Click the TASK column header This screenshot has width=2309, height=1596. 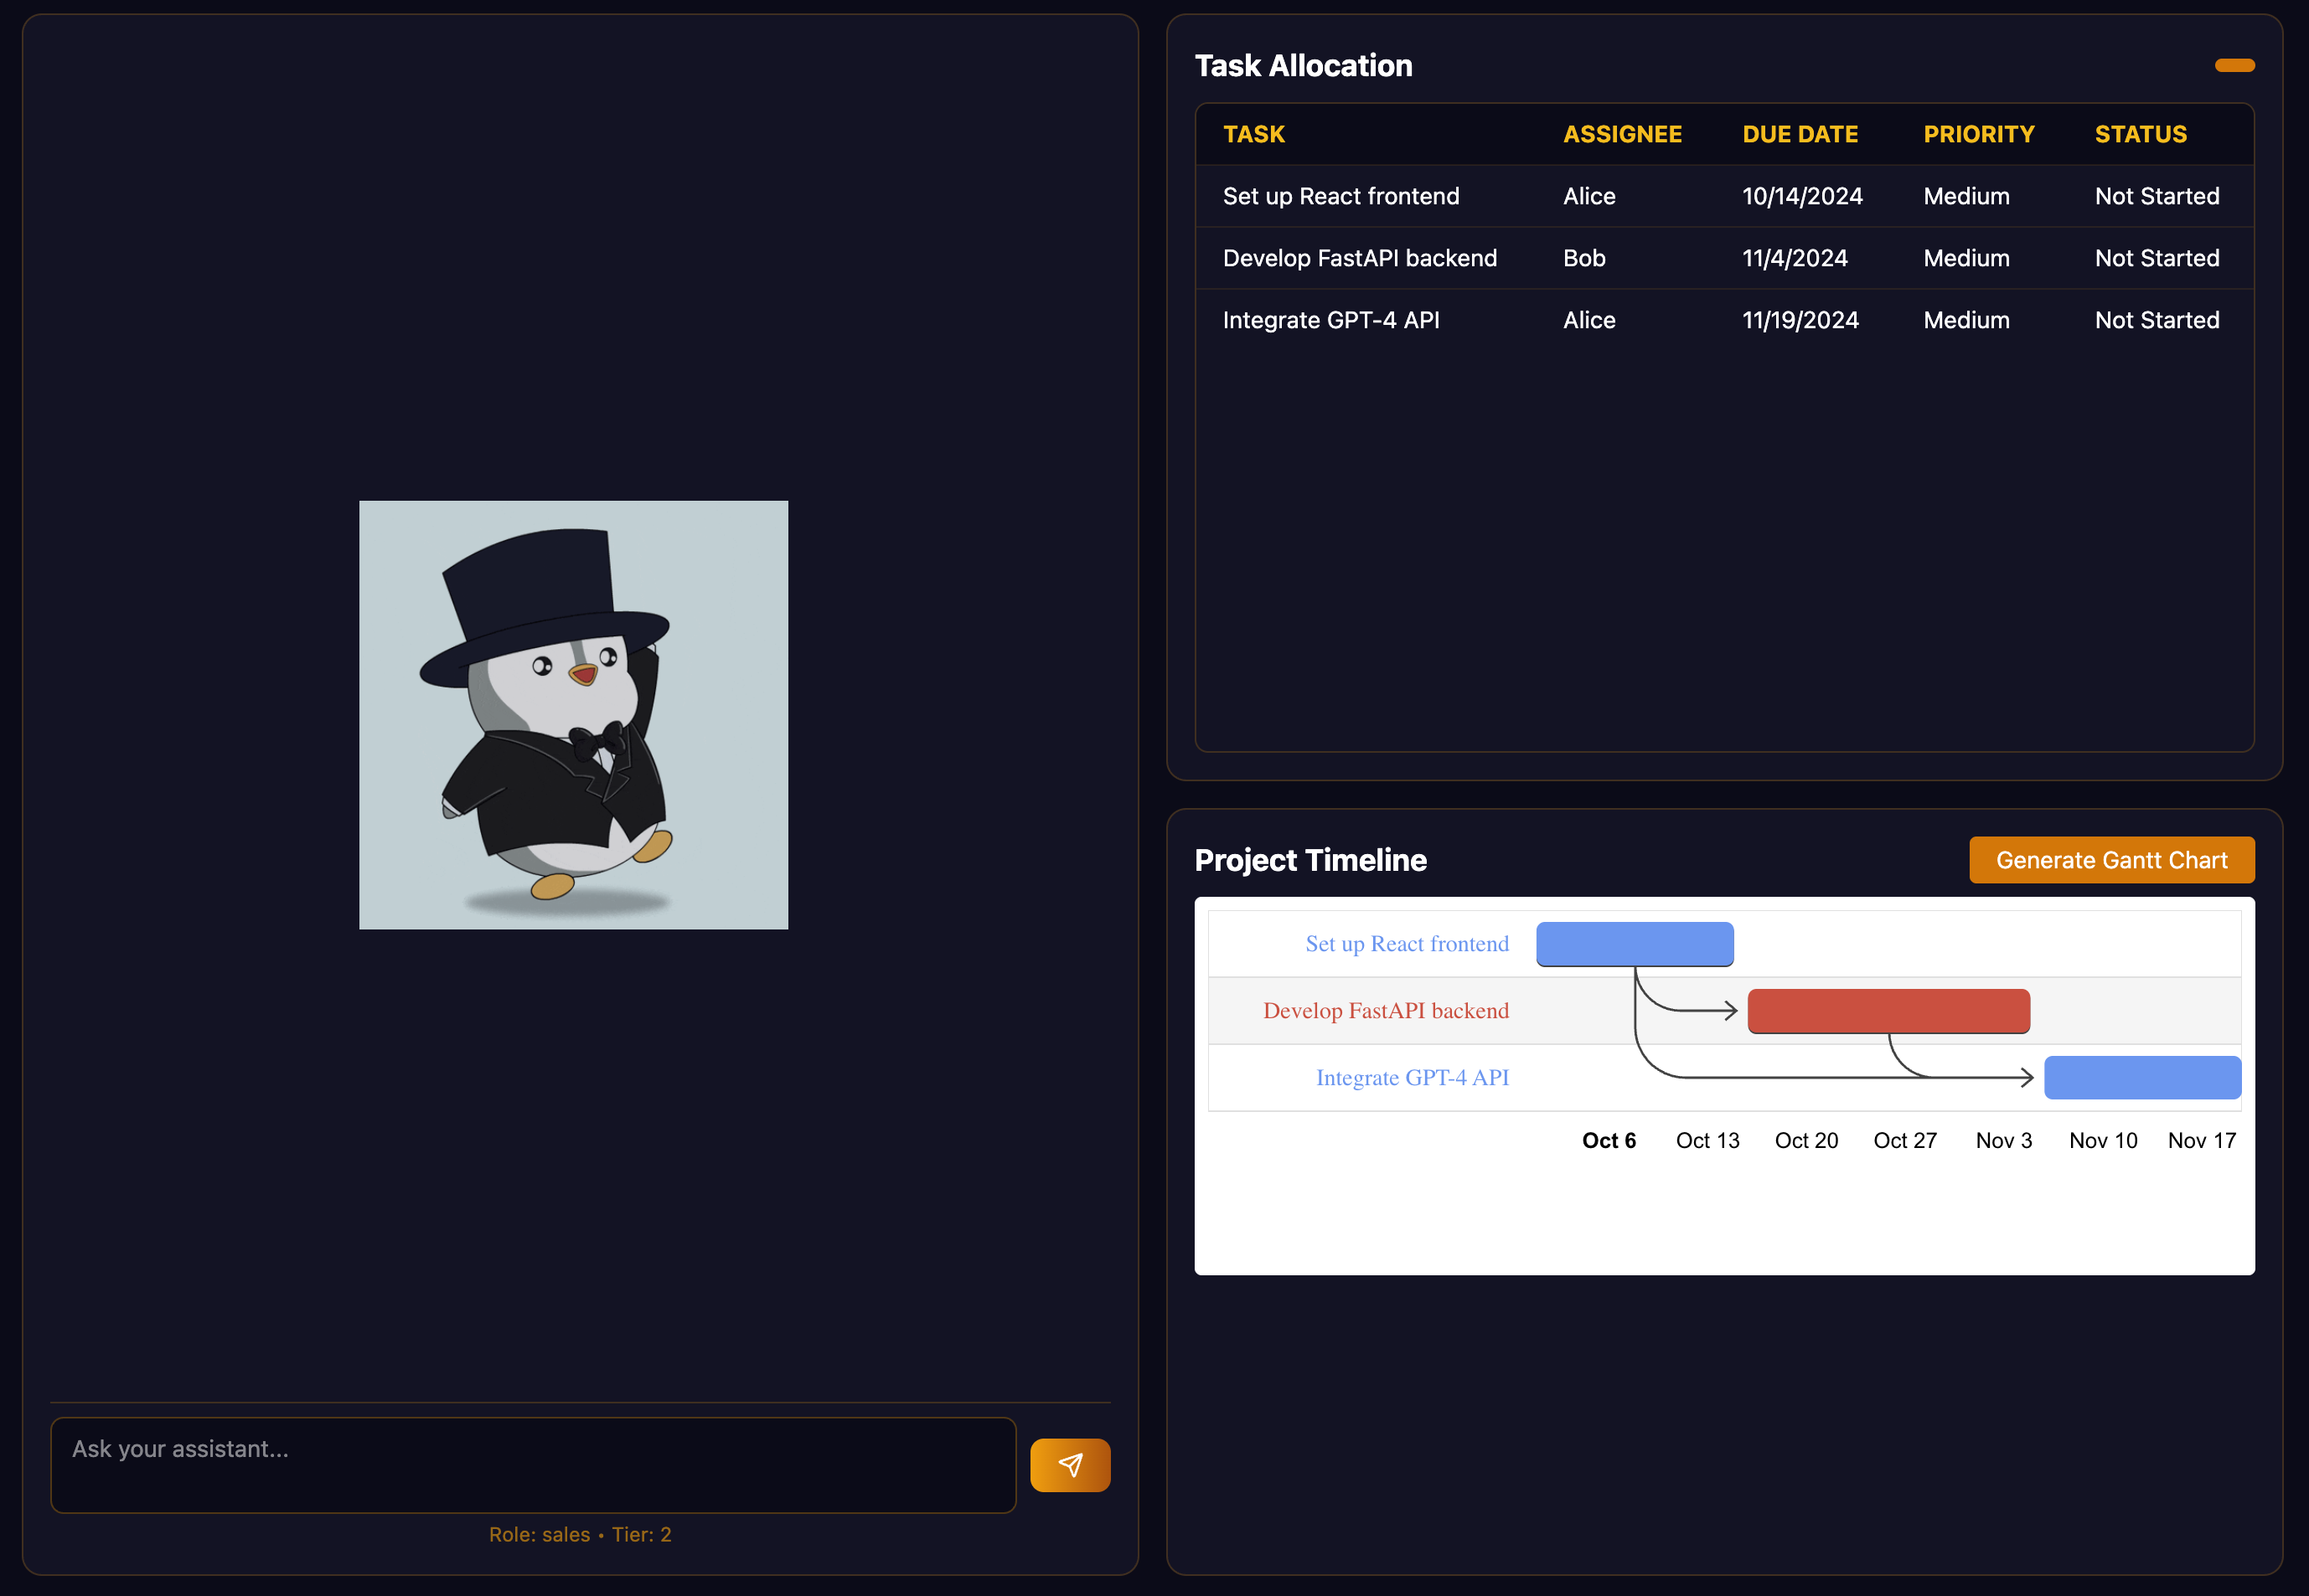(1253, 135)
